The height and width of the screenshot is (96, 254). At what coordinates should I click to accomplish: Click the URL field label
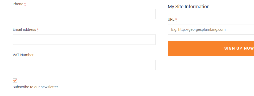point(171,20)
